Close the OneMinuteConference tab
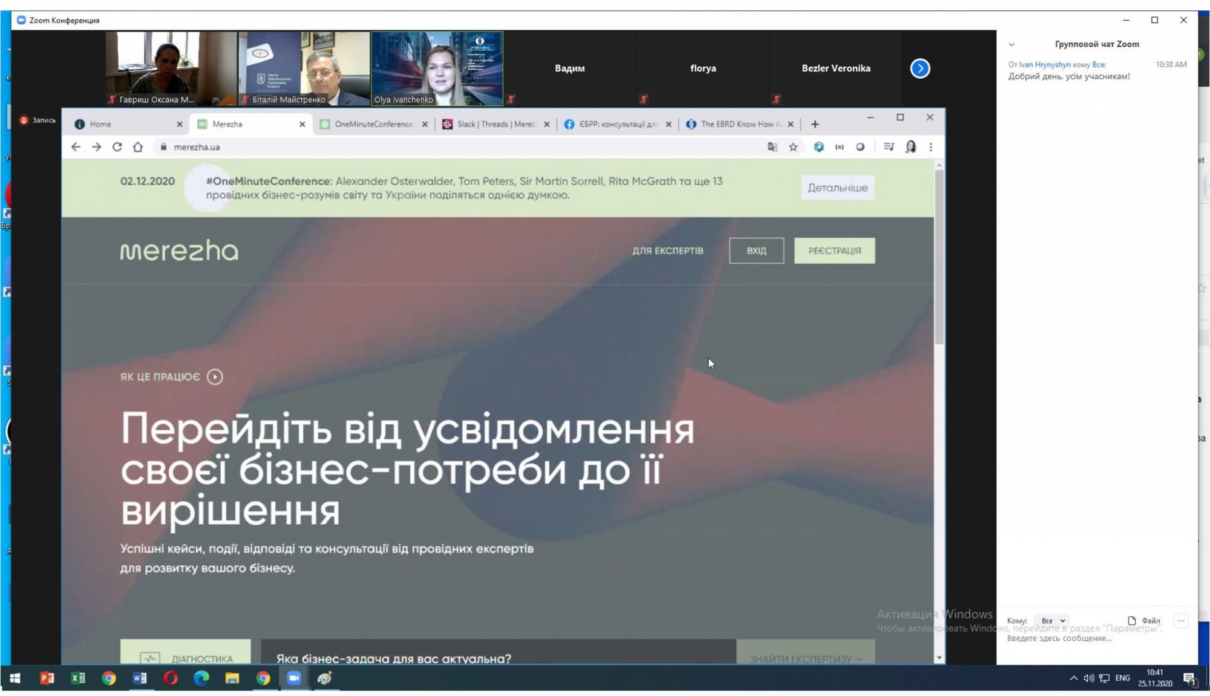Viewport: 1210px width, 696px height. coord(425,124)
